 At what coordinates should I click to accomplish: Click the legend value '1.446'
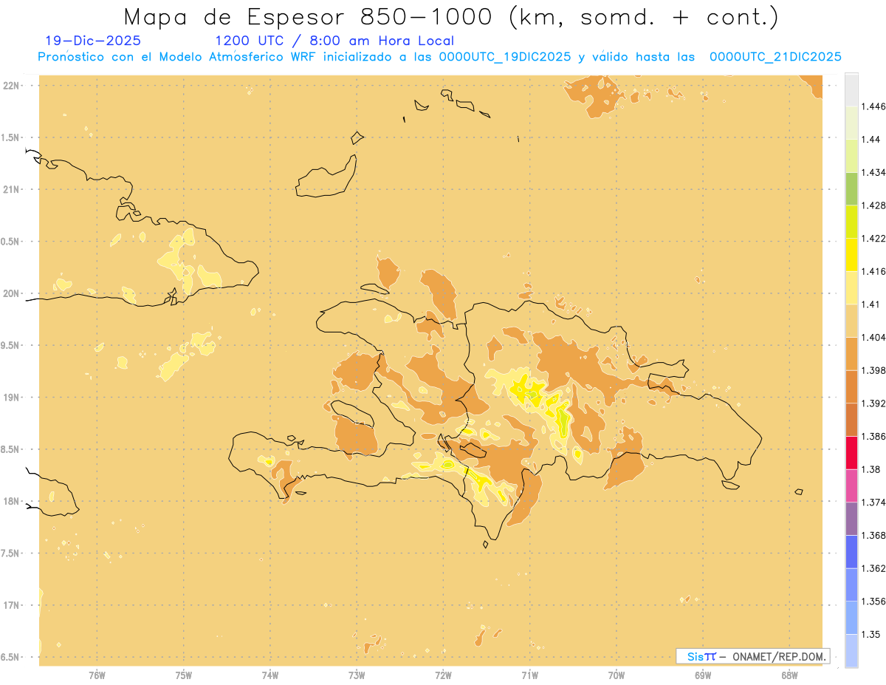click(873, 106)
